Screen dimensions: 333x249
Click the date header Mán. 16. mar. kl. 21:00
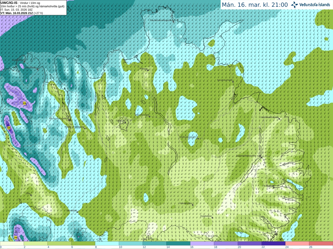coord(255,5)
